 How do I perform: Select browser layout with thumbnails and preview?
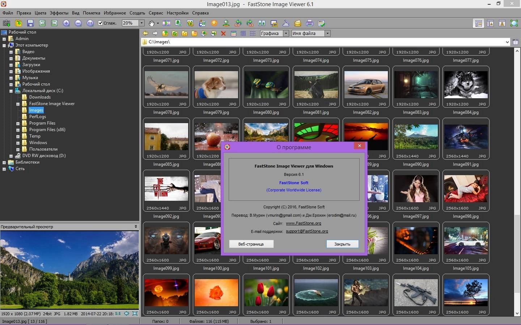(479, 23)
